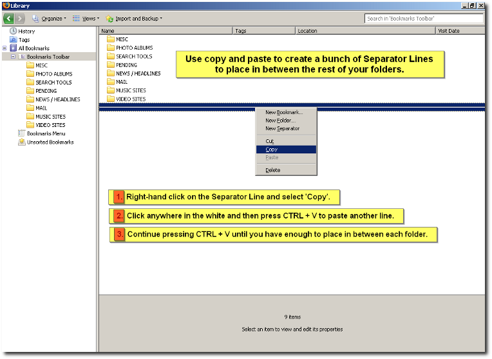Select Delete from the context menu
Screen dimensions: 492x359
(273, 170)
